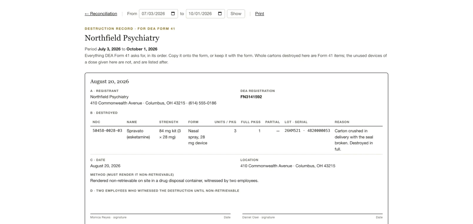Go back to Reconciliation page
This screenshot has height=224, width=473.
click(x=101, y=14)
